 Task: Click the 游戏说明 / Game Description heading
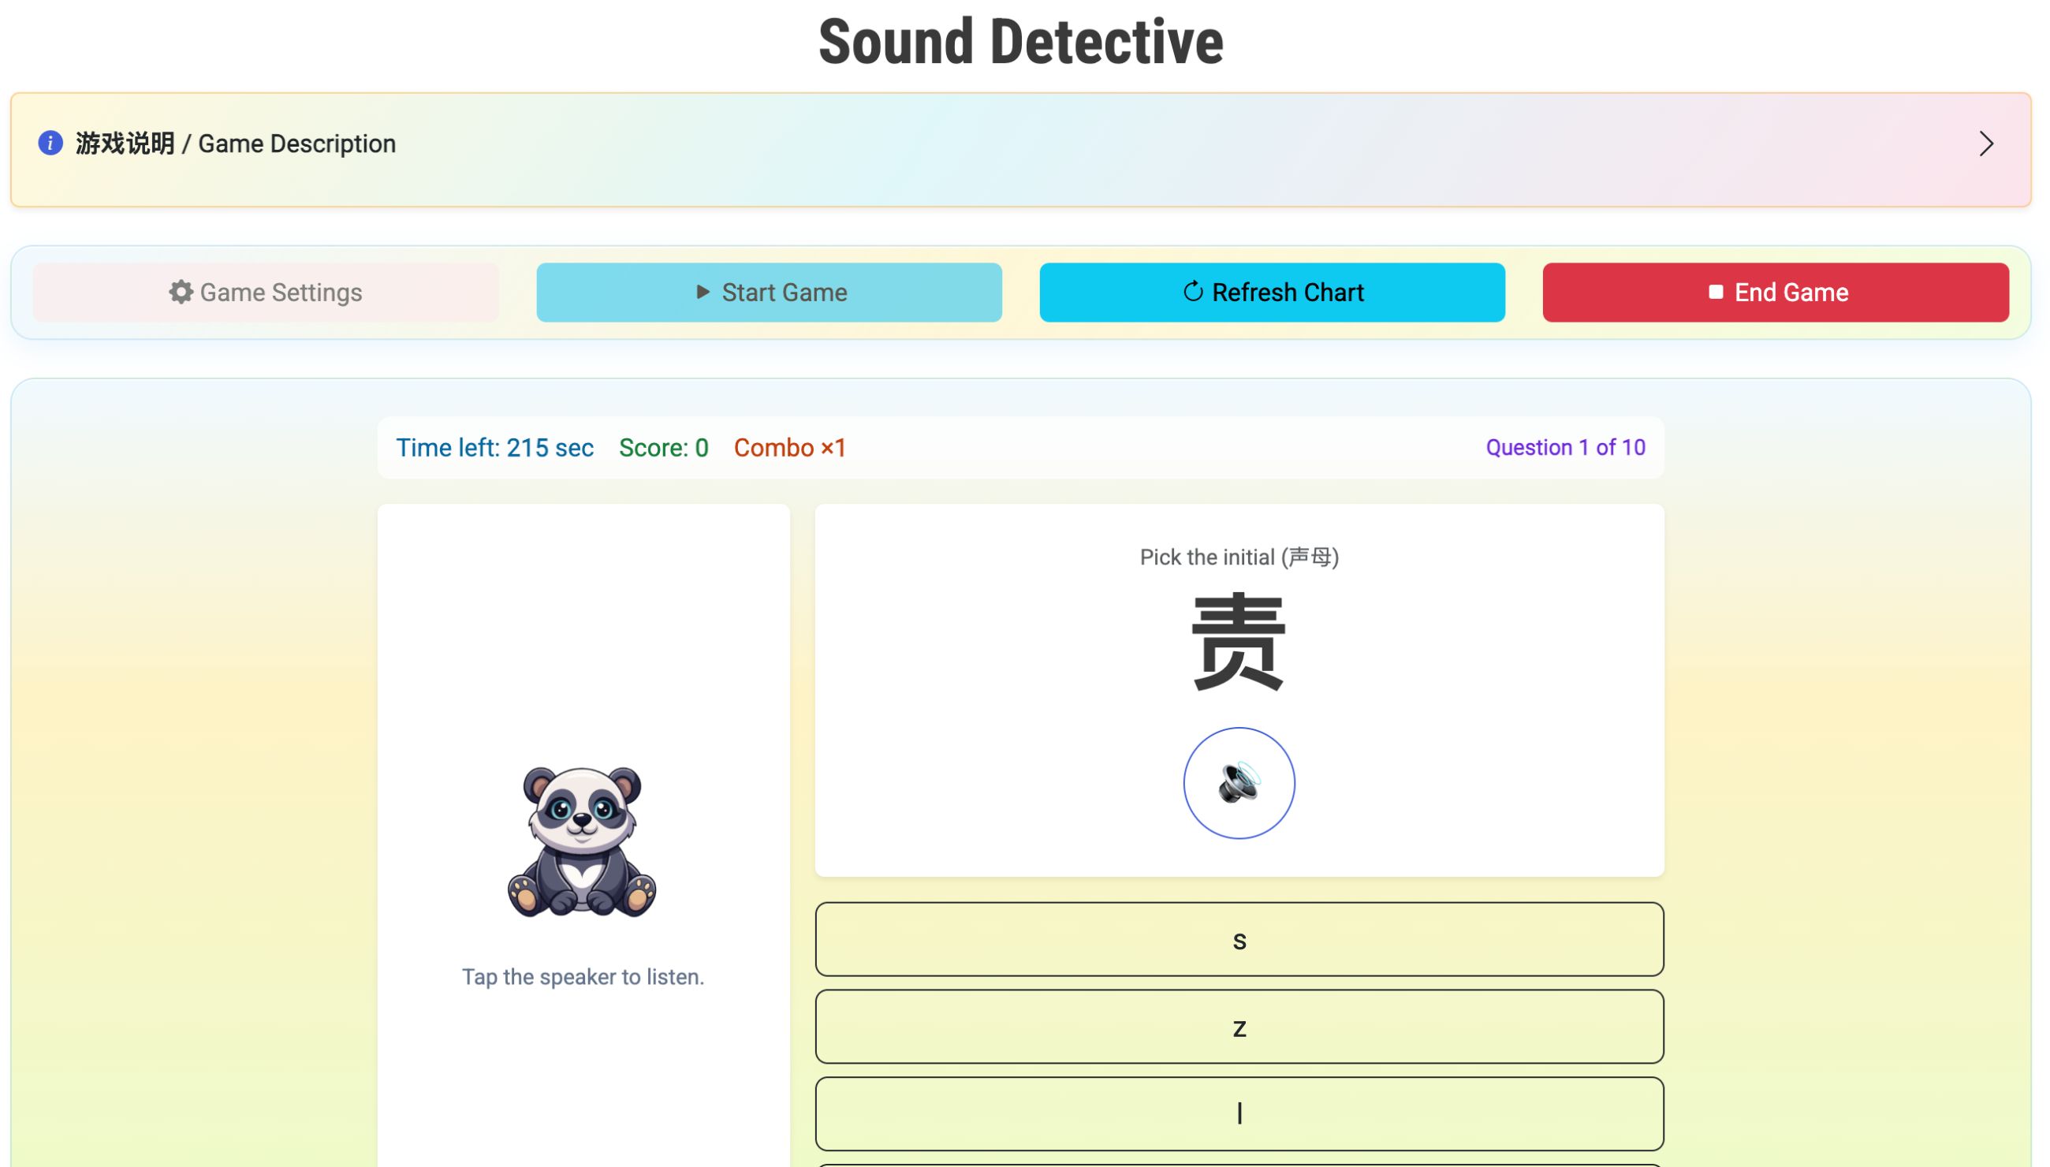[236, 144]
